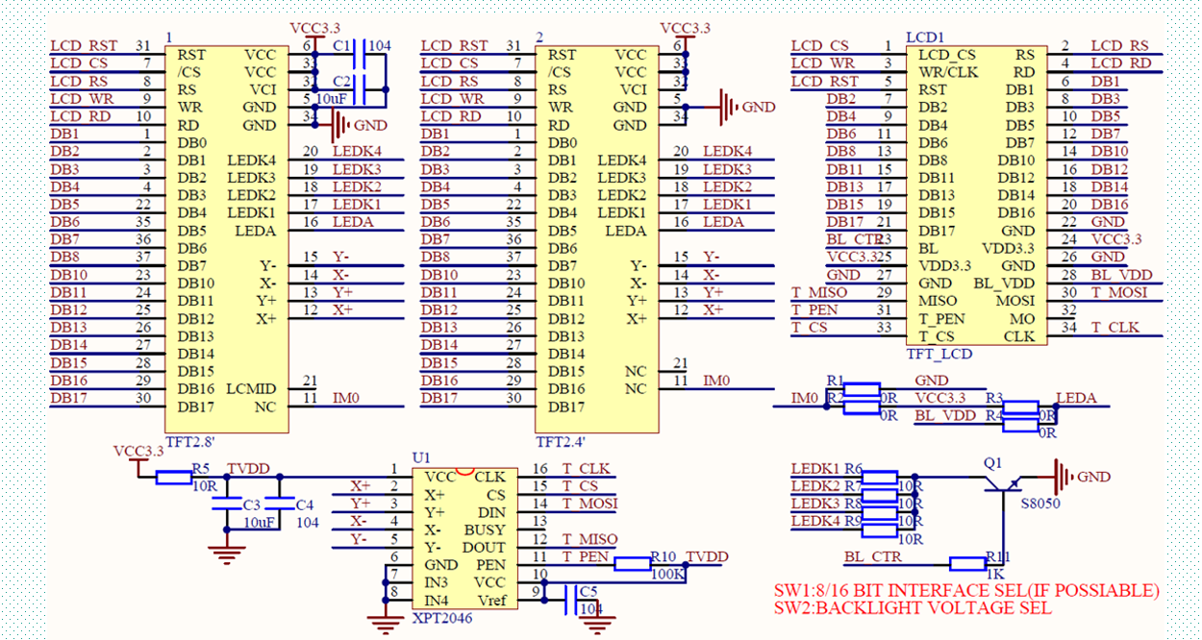Click the TFT2.8' component label
Viewport: 1202px width, 640px height.
[190, 442]
